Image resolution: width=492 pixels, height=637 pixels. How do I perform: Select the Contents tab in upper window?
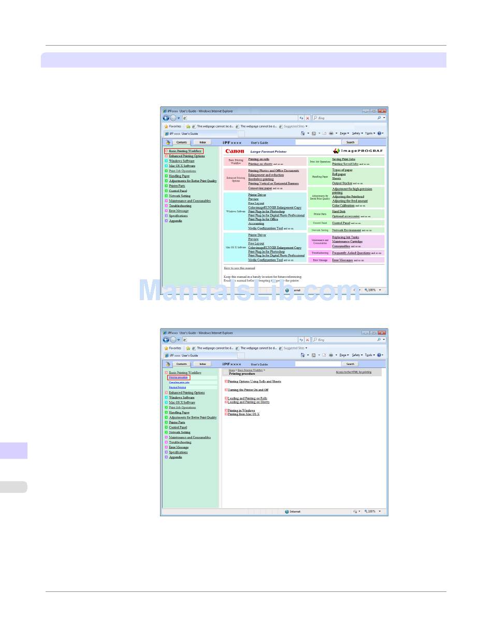coord(182,142)
